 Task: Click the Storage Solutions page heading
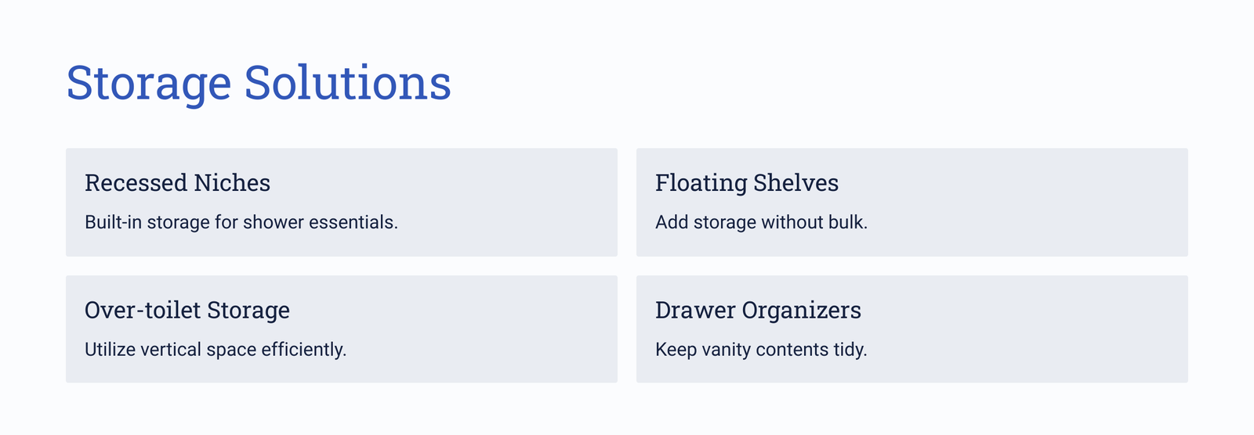[x=259, y=83]
